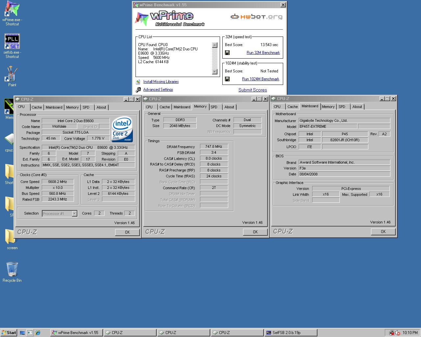Open the Cache tab in right CPU-Z window

293,107
